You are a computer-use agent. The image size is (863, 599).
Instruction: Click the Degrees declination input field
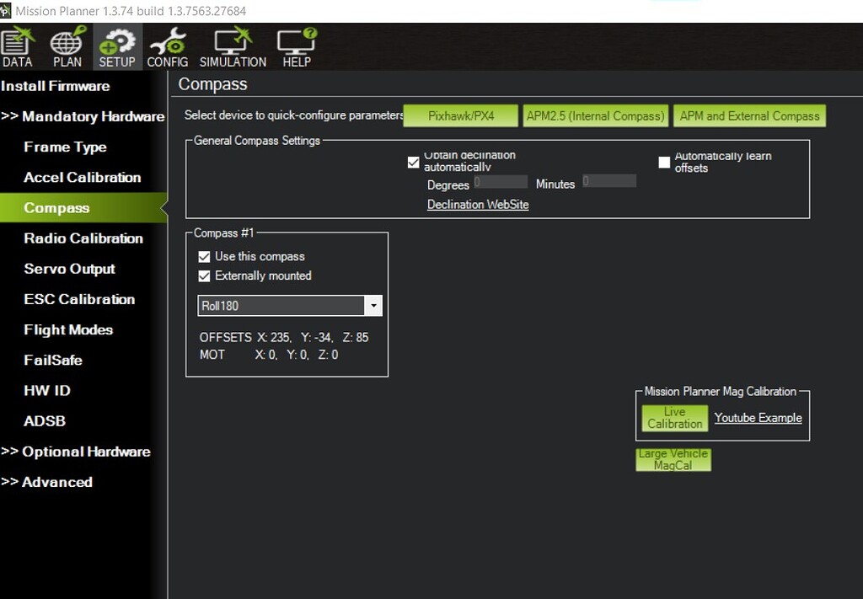point(499,180)
